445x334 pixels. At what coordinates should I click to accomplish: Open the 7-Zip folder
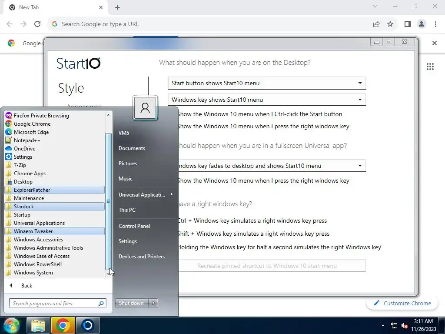[54, 165]
